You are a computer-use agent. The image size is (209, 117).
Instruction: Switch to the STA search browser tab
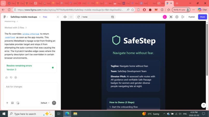(x=64, y=3)
